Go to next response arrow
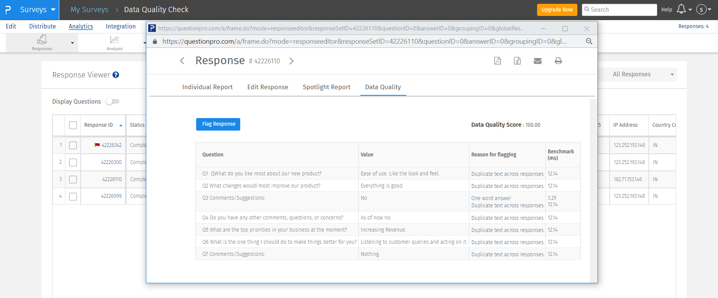This screenshot has height=298, width=718. point(292,61)
